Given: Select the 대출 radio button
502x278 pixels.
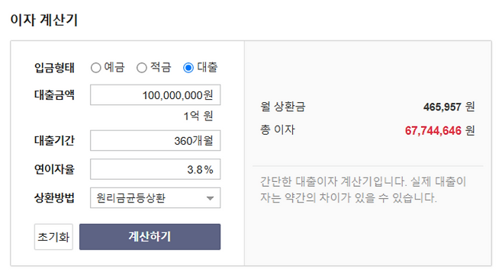Looking at the screenshot, I should [188, 68].
